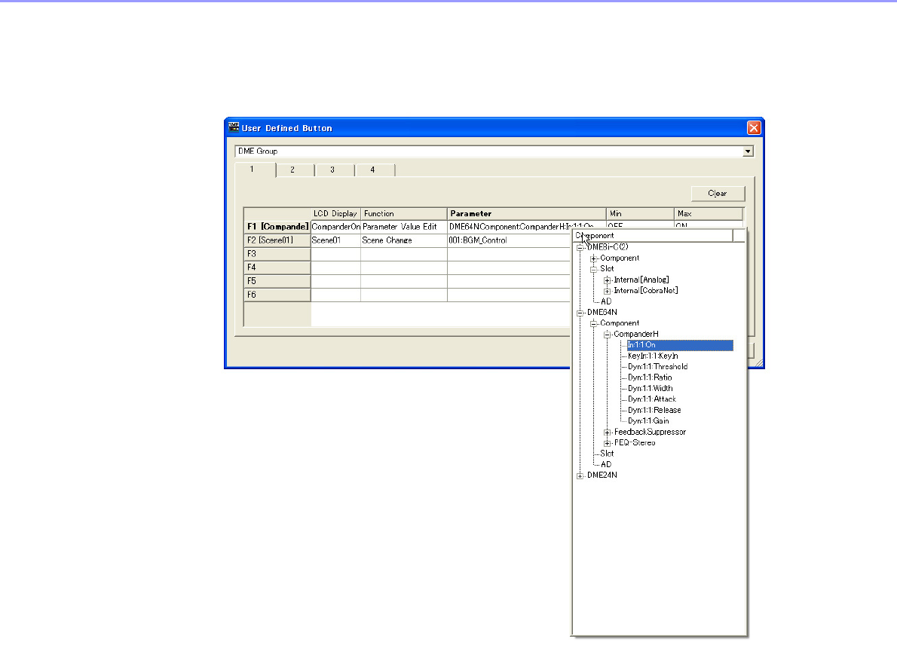Open the DME Group dropdown arrow
Image resolution: width=897 pixels, height=645 pixels.
[x=748, y=151]
